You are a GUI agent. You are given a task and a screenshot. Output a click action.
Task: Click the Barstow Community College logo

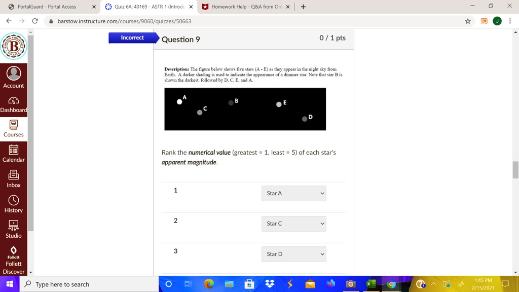pyautogui.click(x=14, y=46)
